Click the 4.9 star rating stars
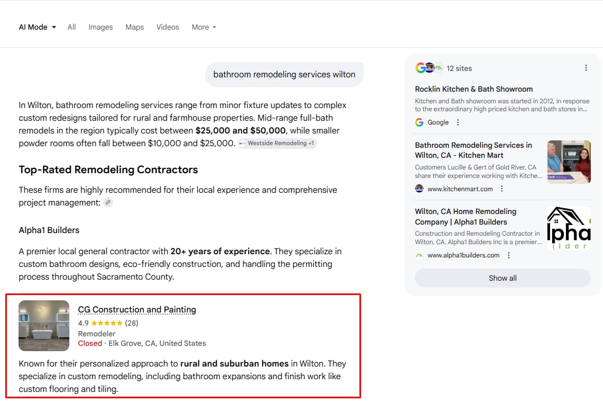The width and height of the screenshot is (603, 402). pos(106,323)
